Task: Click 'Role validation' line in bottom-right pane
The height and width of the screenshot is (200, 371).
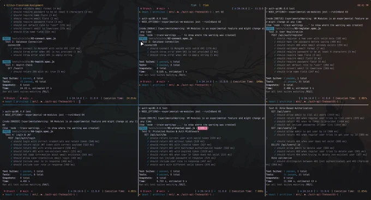Action: 282,158
